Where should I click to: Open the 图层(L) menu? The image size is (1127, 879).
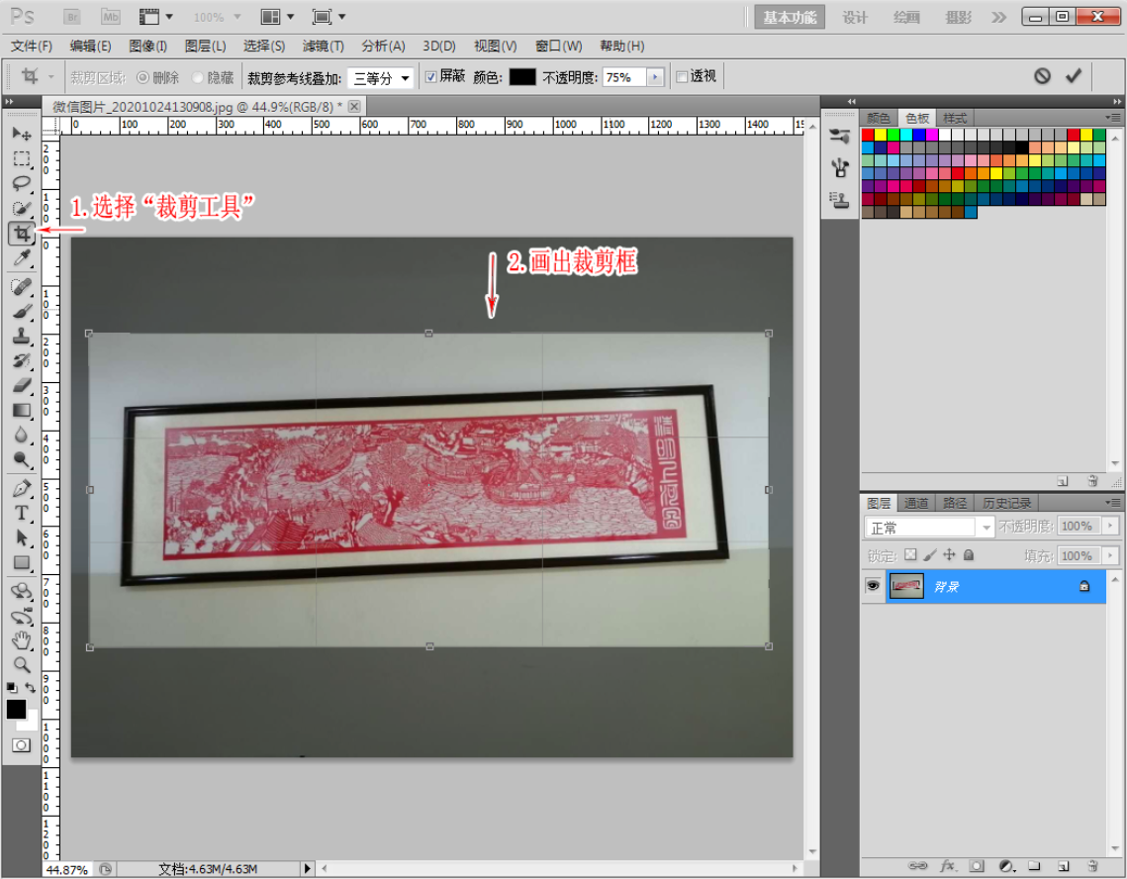205,47
